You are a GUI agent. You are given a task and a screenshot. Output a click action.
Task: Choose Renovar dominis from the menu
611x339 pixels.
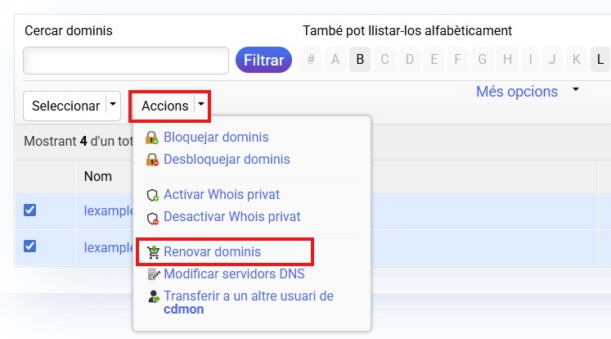click(x=212, y=252)
